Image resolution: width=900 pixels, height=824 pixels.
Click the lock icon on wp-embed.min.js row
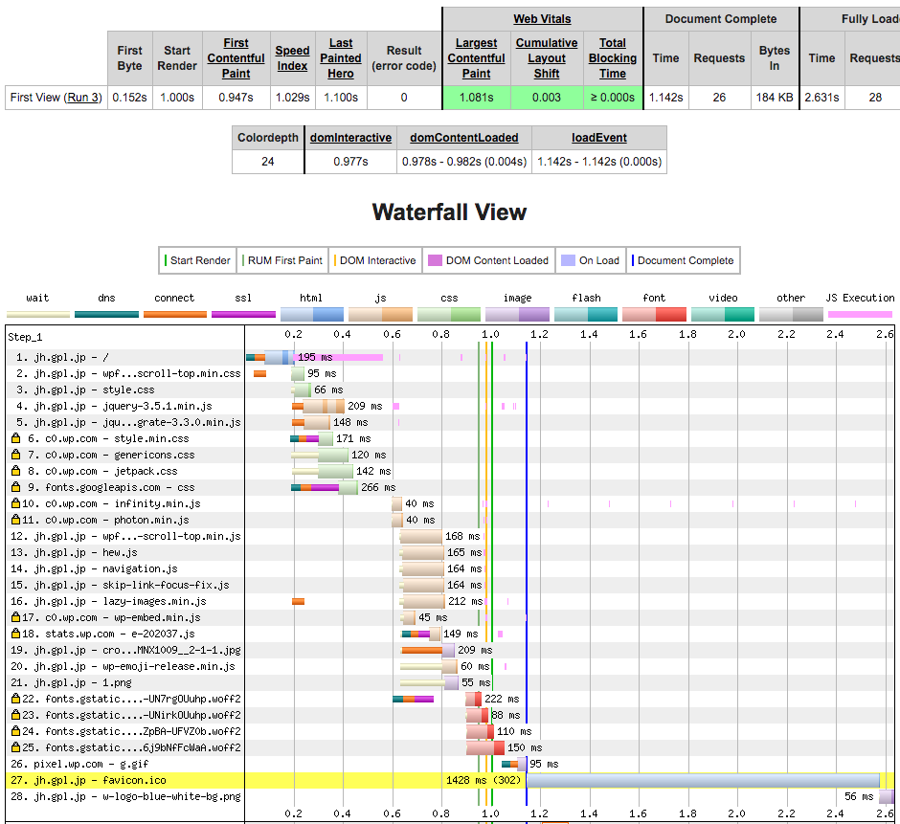(15, 618)
